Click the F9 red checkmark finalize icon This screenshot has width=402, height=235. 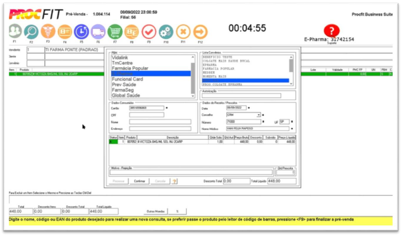pyautogui.click(x=149, y=32)
